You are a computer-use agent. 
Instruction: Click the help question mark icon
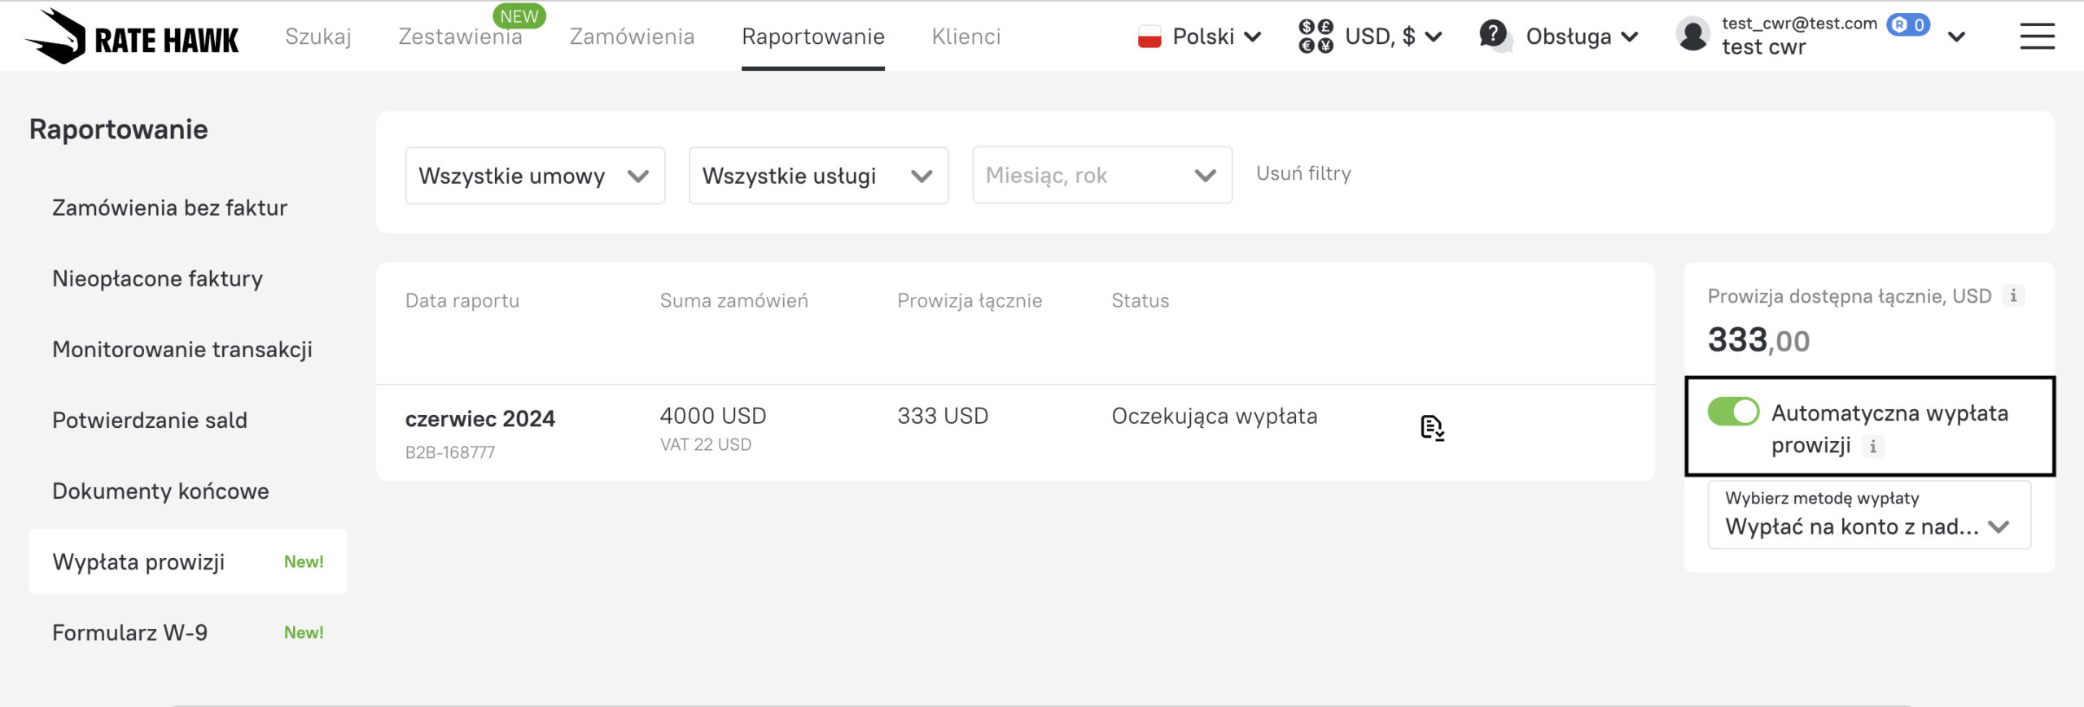pyautogui.click(x=1493, y=35)
